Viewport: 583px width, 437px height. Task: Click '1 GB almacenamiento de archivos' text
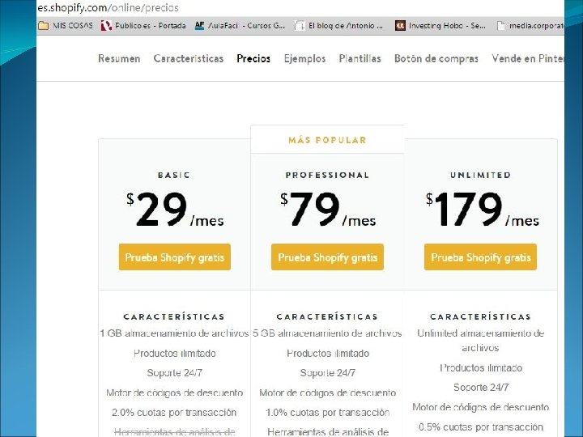click(x=174, y=333)
